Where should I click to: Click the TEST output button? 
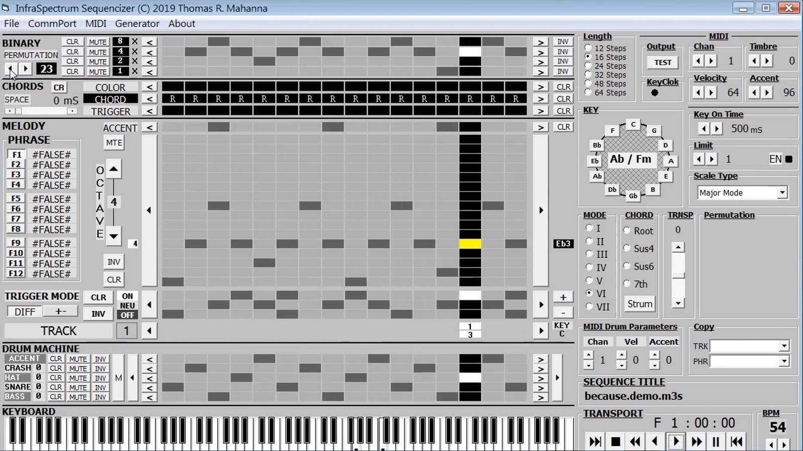click(662, 62)
